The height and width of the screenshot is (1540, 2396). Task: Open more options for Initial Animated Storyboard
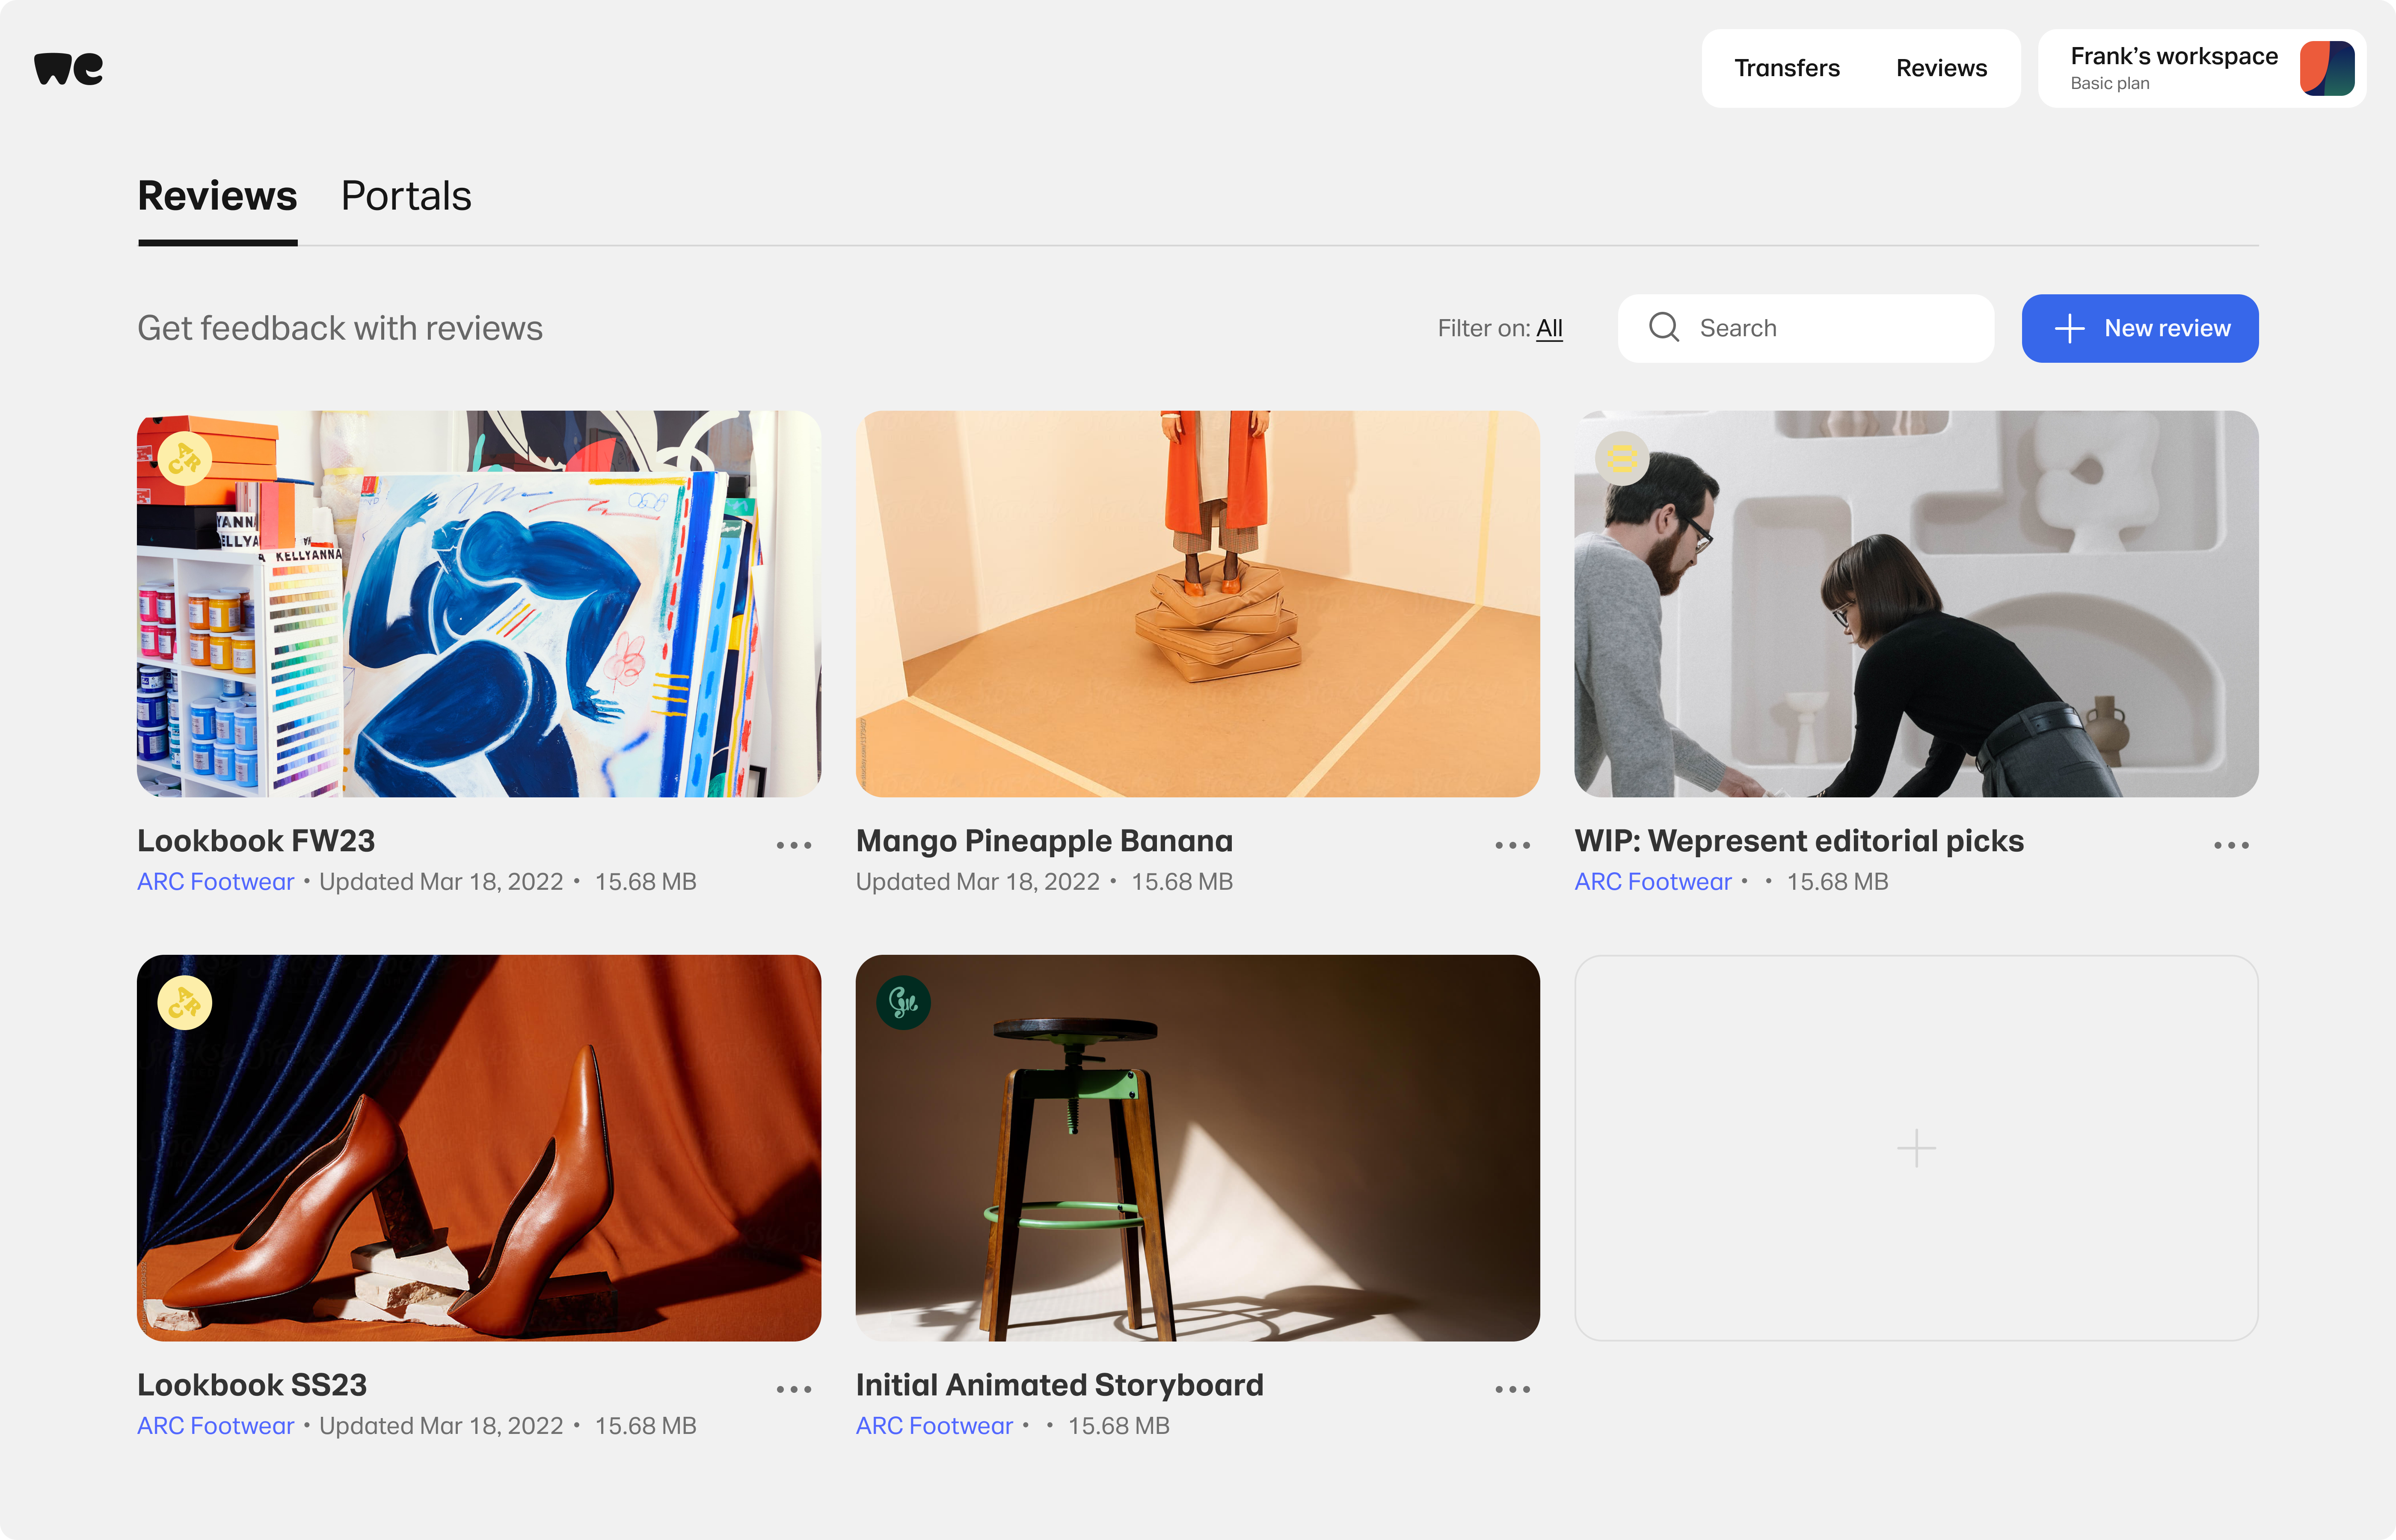tap(1512, 1389)
